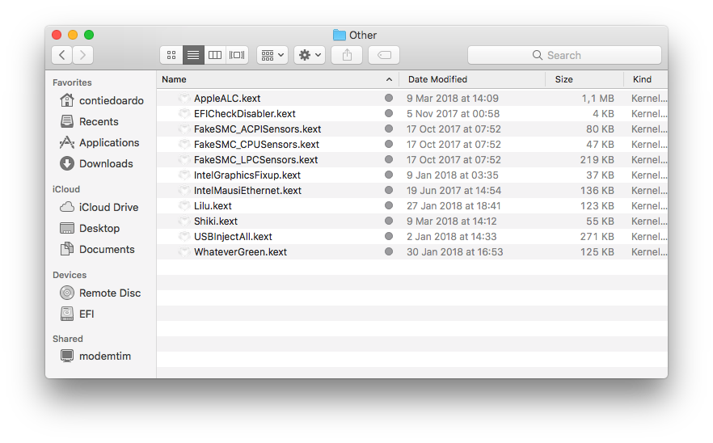Click the green zoom window button
This screenshot has height=443, width=713.
pos(89,35)
